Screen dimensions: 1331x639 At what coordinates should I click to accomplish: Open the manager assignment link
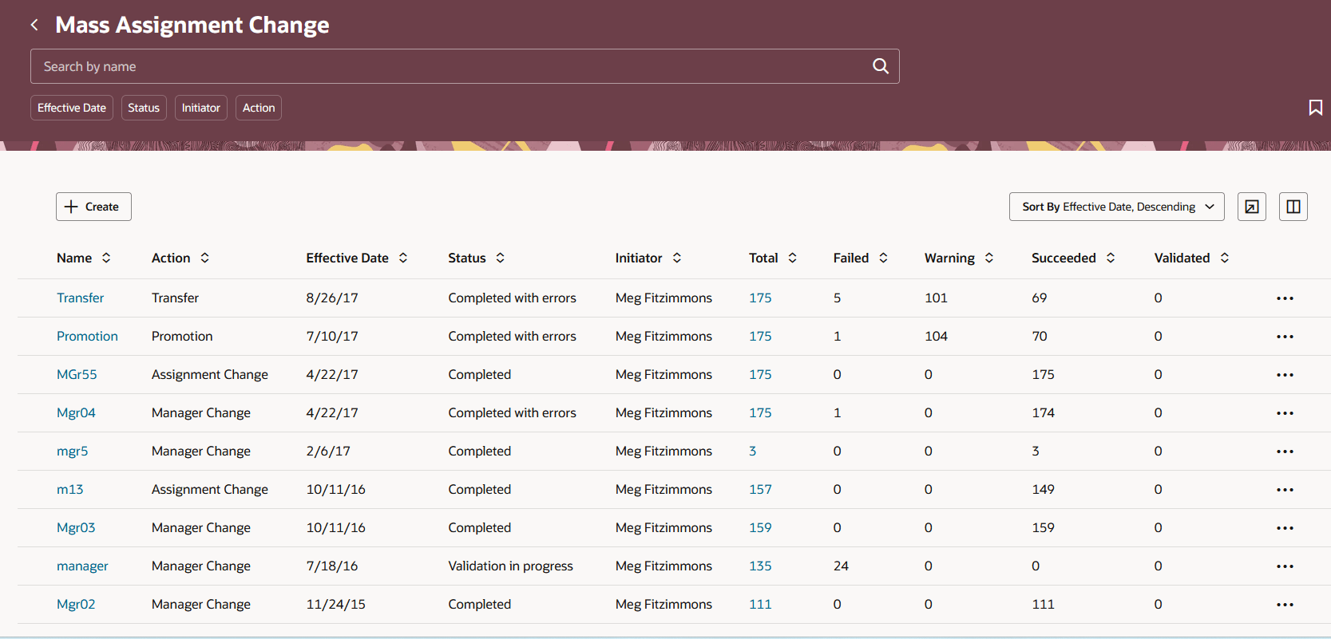(82, 566)
